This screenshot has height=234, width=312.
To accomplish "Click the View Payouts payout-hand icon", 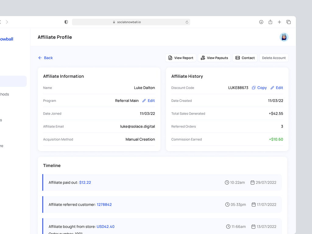I will tap(203, 58).
